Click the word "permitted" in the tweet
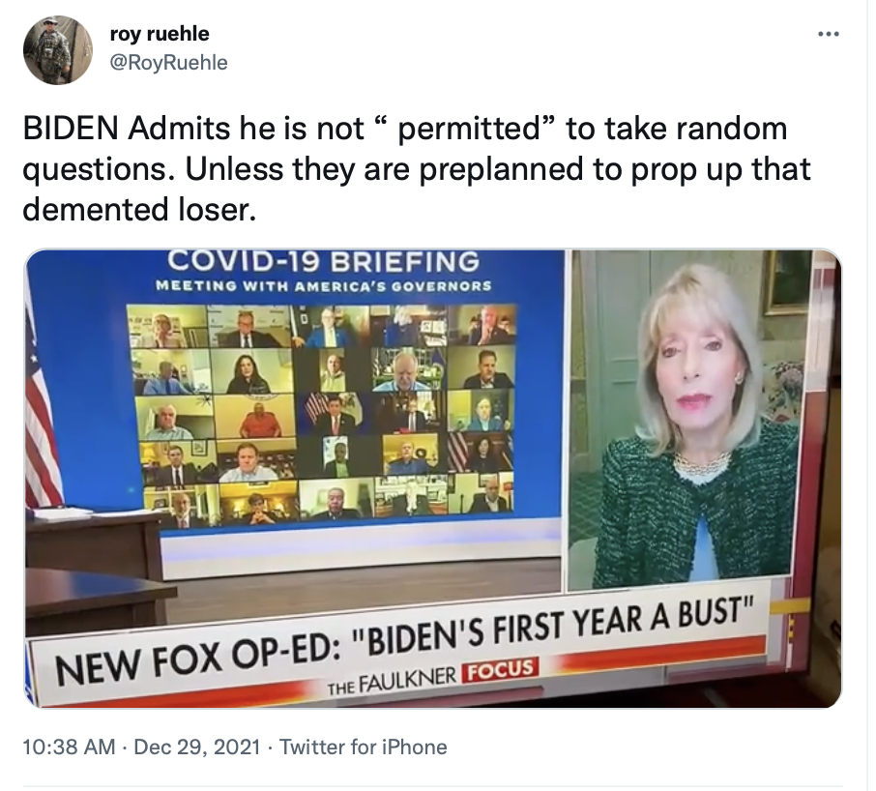876x791 pixels. pyautogui.click(x=468, y=129)
